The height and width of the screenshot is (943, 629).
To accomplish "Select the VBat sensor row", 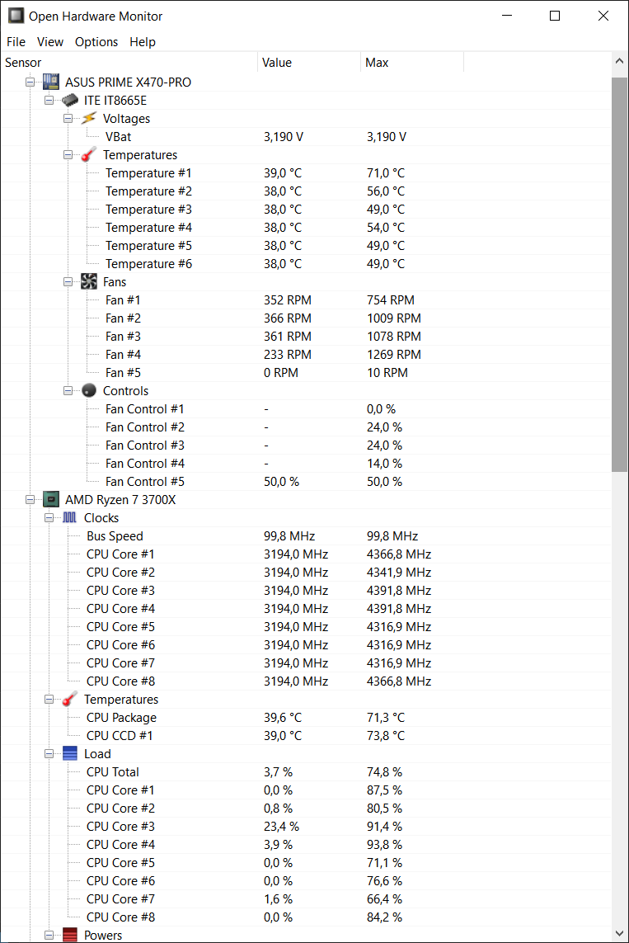I will [306, 136].
